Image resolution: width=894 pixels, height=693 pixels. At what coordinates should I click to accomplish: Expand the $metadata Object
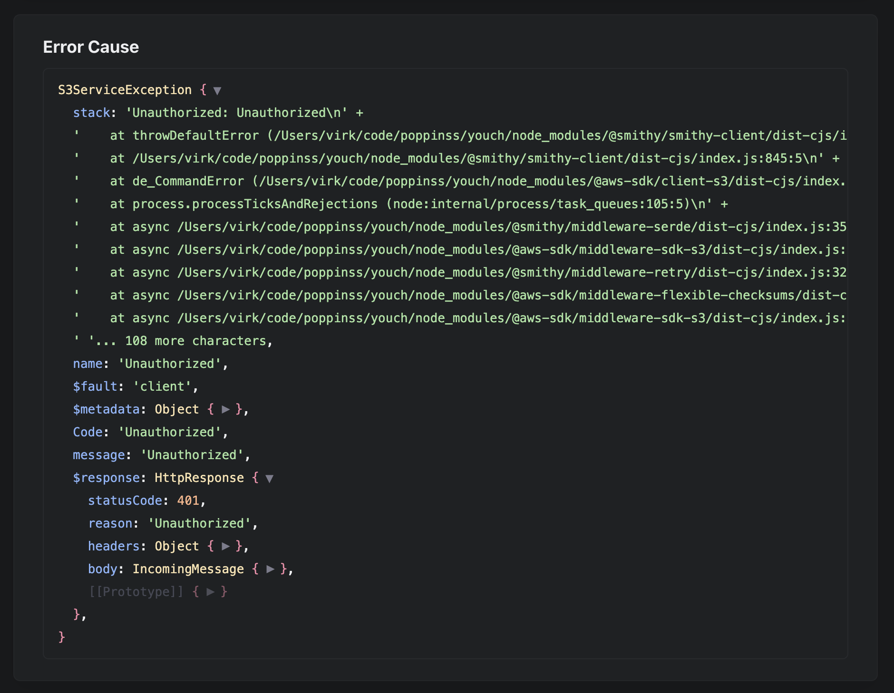pos(225,409)
